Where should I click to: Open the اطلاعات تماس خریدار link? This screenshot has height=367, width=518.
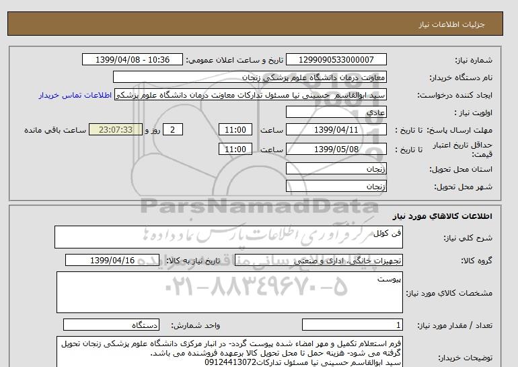click(75, 95)
